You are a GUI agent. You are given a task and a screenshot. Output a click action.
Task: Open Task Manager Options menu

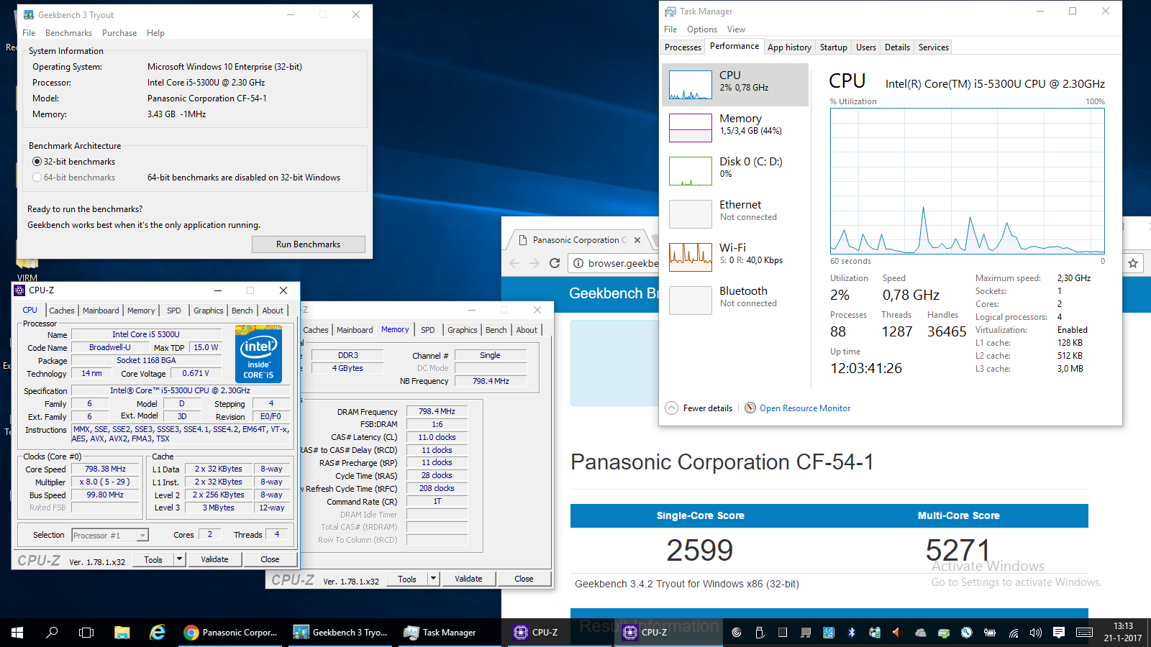point(701,29)
